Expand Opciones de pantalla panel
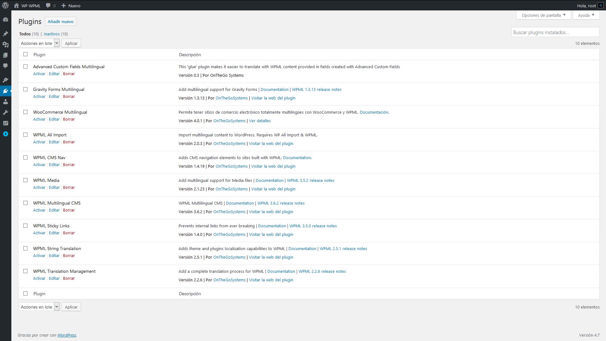 [x=544, y=15]
